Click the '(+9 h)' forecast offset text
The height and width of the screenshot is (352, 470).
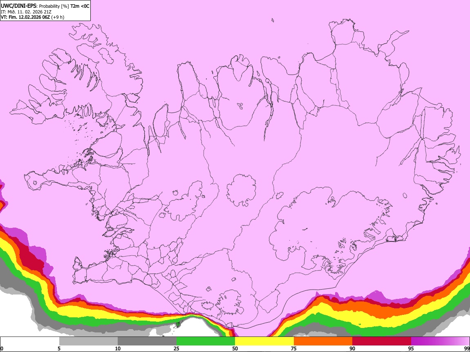click(x=58, y=17)
